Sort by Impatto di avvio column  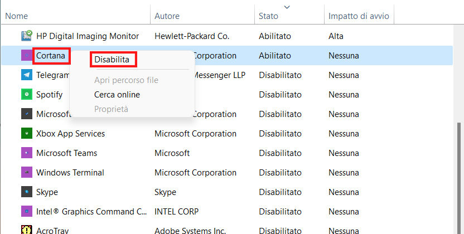359,16
